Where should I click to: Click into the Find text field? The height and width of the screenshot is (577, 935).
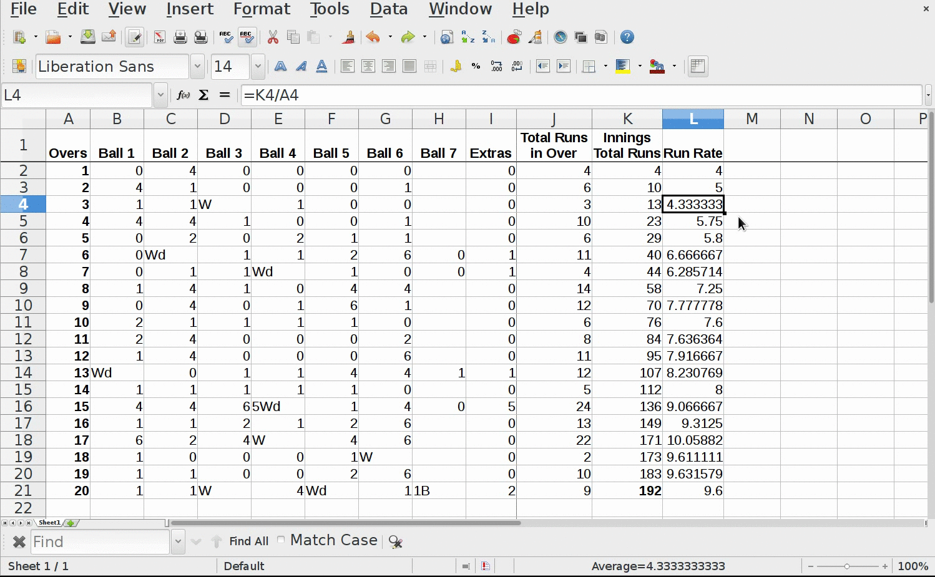[x=100, y=541]
